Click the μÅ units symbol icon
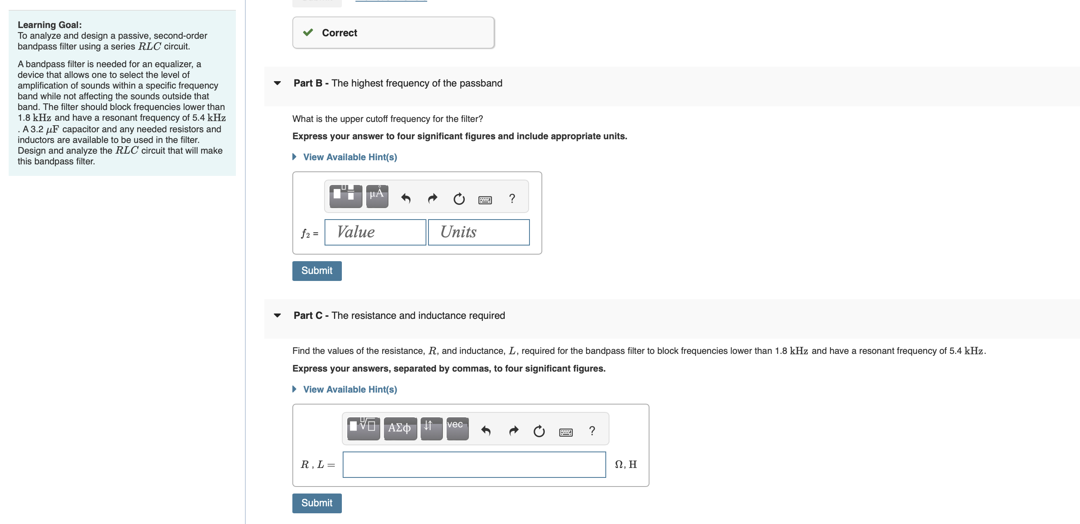1080x524 pixels. [376, 195]
